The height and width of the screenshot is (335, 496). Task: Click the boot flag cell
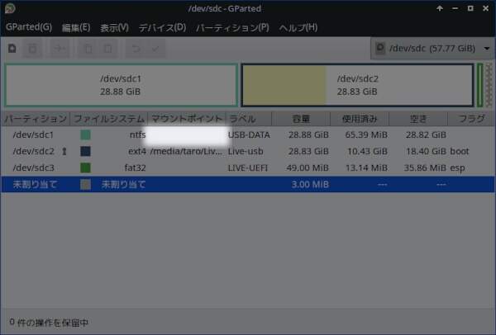460,151
